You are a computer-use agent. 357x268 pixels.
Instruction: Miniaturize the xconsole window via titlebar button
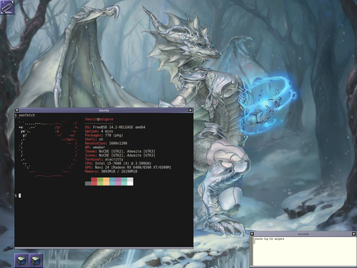tap(252, 234)
